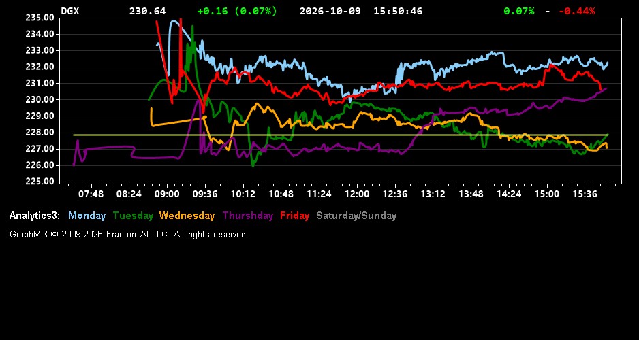Select the Thurshday legend label
The image size is (639, 340).
coord(248,216)
